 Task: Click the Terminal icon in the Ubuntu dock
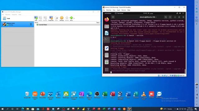(x=107, y=40)
